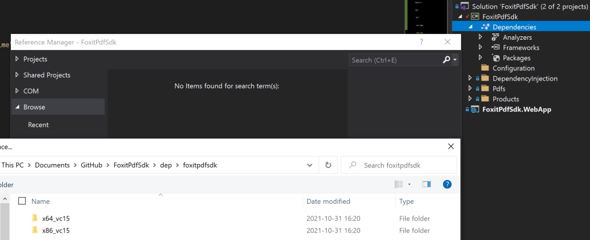
Task: Open the change-view options dropdown arrow
Action: pos(410,184)
